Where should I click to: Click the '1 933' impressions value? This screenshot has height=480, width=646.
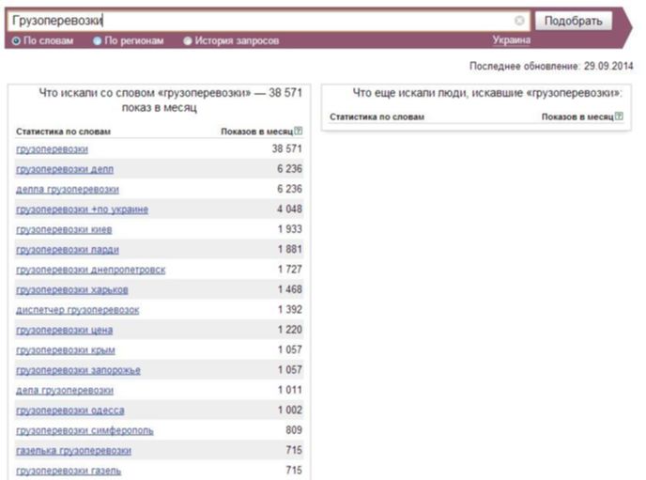290,229
